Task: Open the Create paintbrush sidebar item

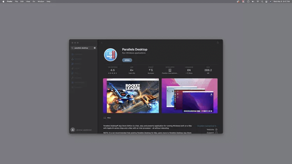Action: pos(77,64)
